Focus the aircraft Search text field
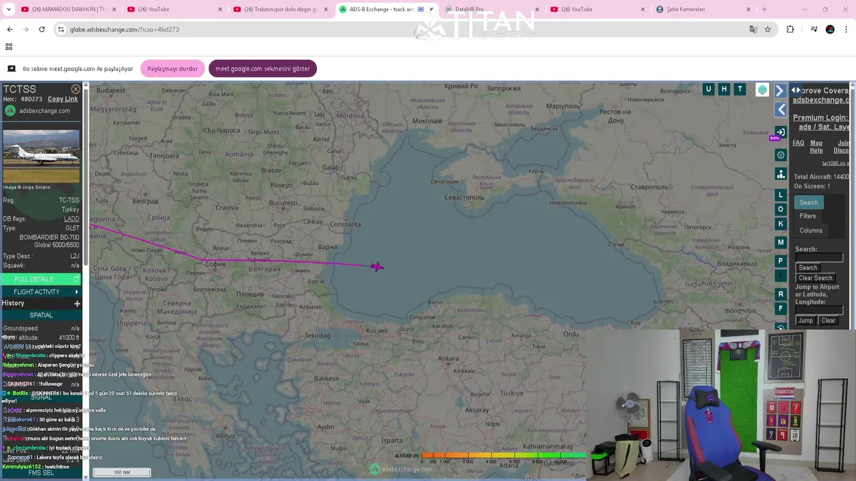Image resolution: width=856 pixels, height=481 pixels. [x=819, y=258]
